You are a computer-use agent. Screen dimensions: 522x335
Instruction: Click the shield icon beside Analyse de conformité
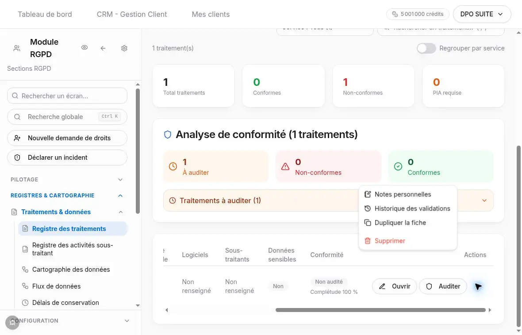[168, 135]
